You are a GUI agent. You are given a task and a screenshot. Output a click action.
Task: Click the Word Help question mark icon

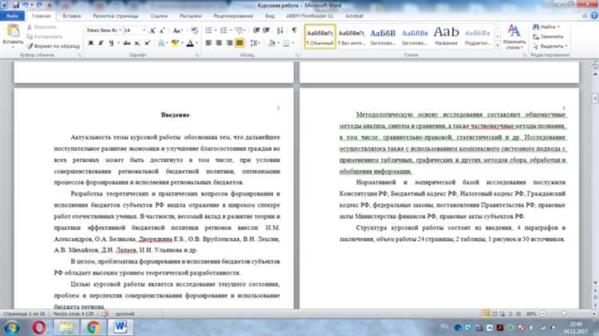point(594,16)
